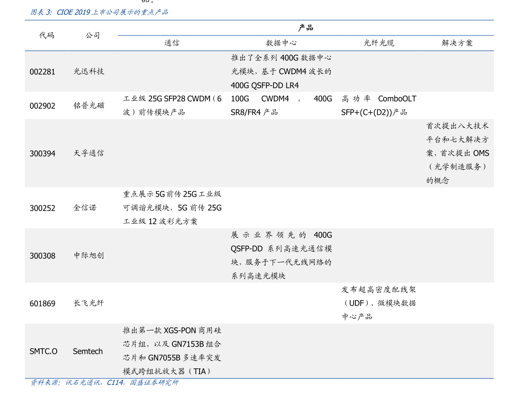Click the '工业级 12 波彩光方案' text
Image resolution: width=520 pixels, height=395 pixels.
click(160, 222)
